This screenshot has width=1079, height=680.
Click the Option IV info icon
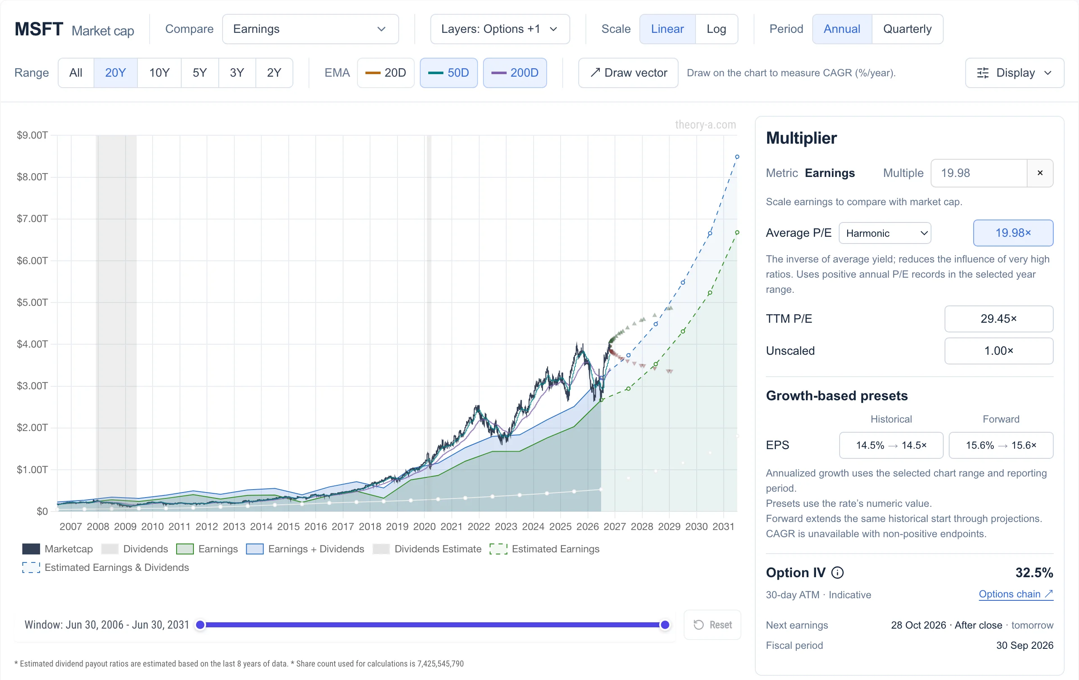pos(837,573)
